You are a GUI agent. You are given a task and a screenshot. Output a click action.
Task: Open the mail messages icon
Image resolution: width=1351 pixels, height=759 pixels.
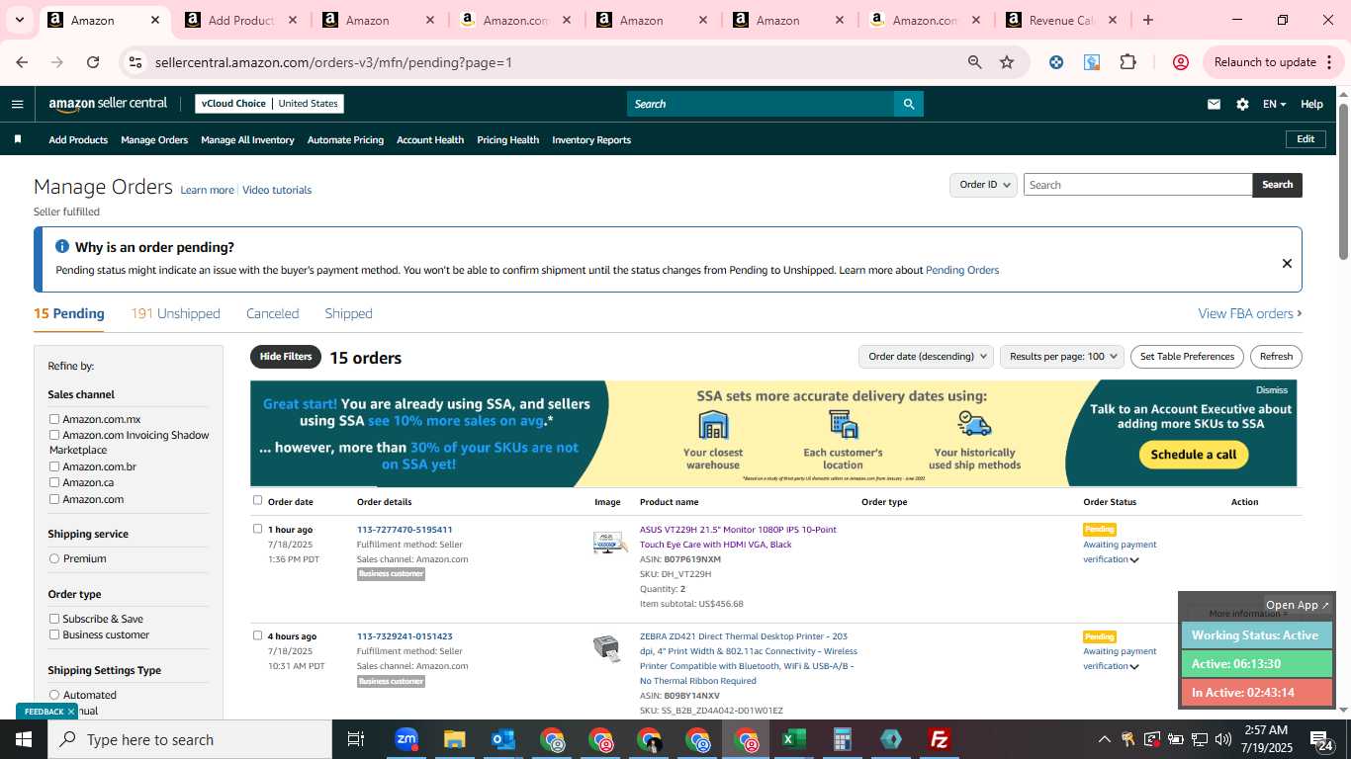tap(1214, 104)
